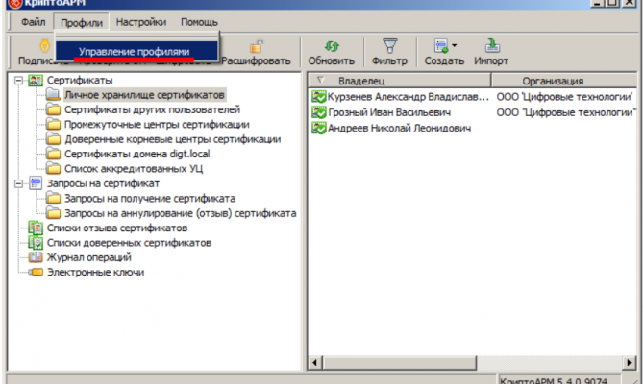Image resolution: width=644 pixels, height=384 pixels.
Task: Select Запросы на получение сертификата item
Action: (150, 198)
